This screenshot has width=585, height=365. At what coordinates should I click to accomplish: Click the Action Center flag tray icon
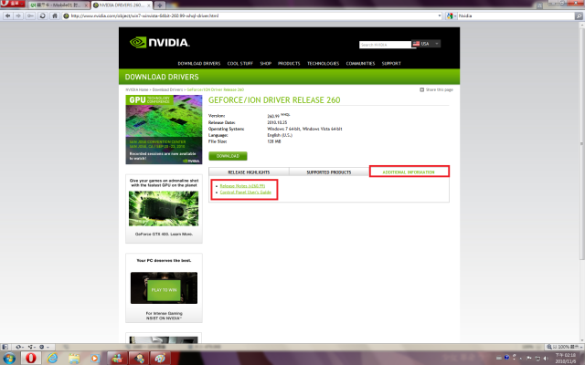[529, 359]
